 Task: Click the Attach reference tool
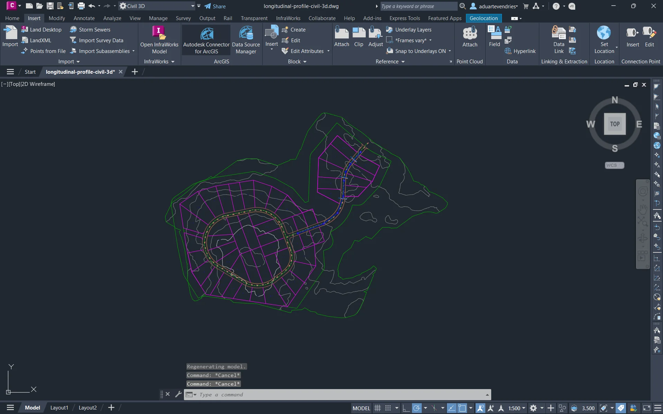pyautogui.click(x=342, y=36)
